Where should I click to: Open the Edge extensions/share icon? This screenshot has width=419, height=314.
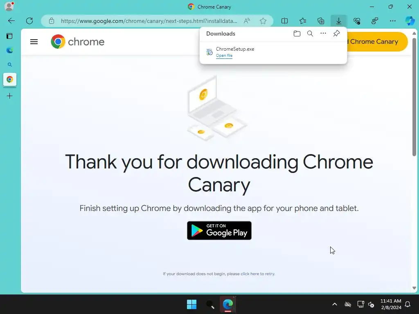375,21
